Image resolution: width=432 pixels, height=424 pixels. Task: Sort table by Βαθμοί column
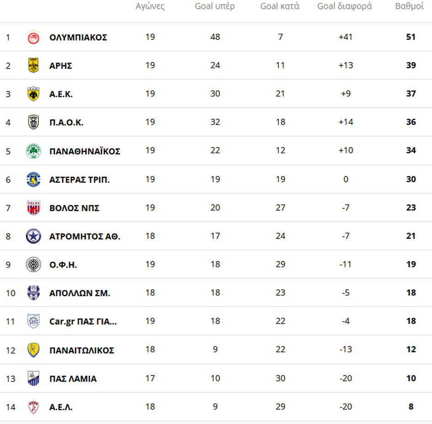409,6
